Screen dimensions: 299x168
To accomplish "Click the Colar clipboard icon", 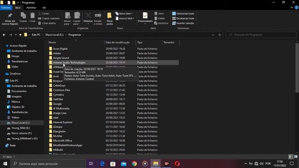I will pyautogui.click(x=32, y=15).
